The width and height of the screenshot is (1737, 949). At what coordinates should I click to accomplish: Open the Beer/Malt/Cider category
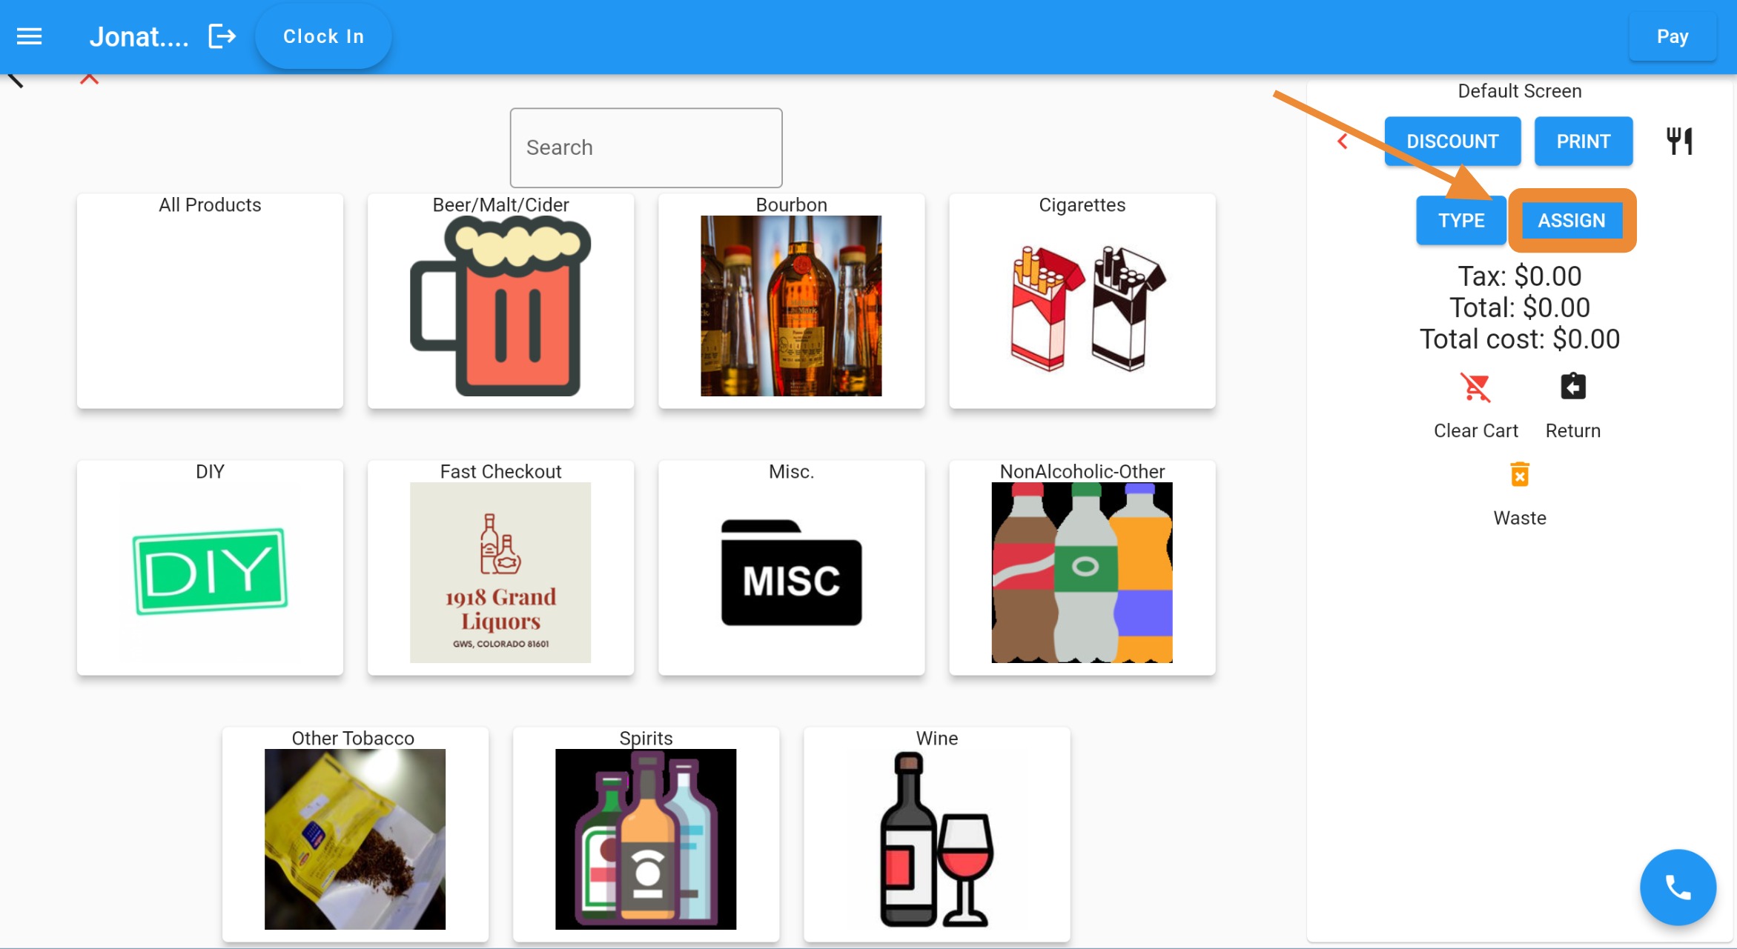coord(500,301)
